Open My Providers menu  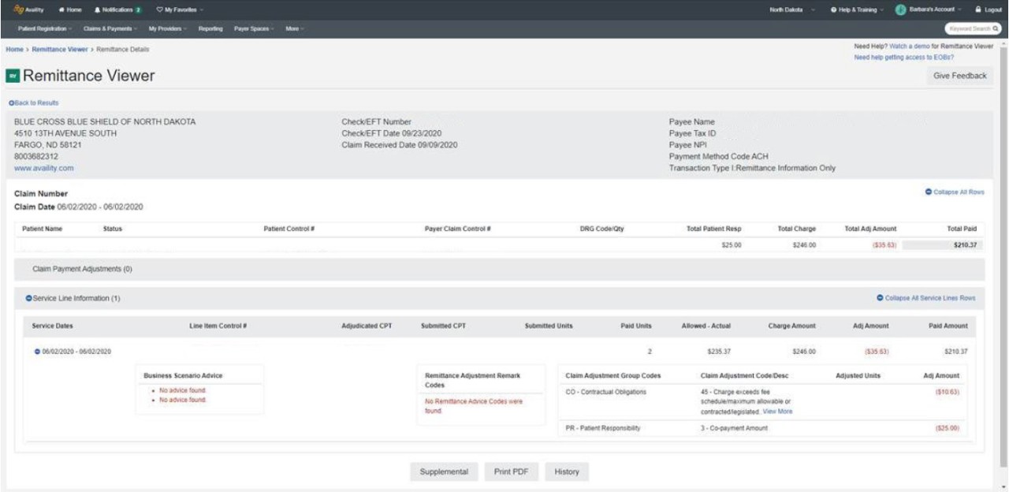pos(169,28)
